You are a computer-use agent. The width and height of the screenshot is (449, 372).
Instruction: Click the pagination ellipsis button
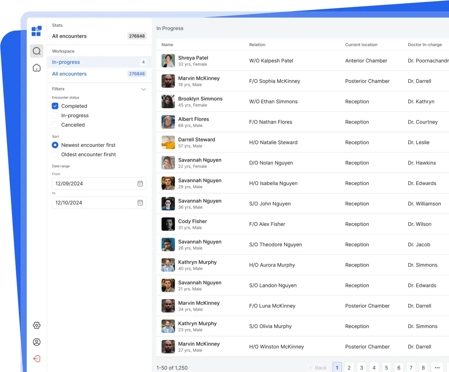click(x=437, y=368)
